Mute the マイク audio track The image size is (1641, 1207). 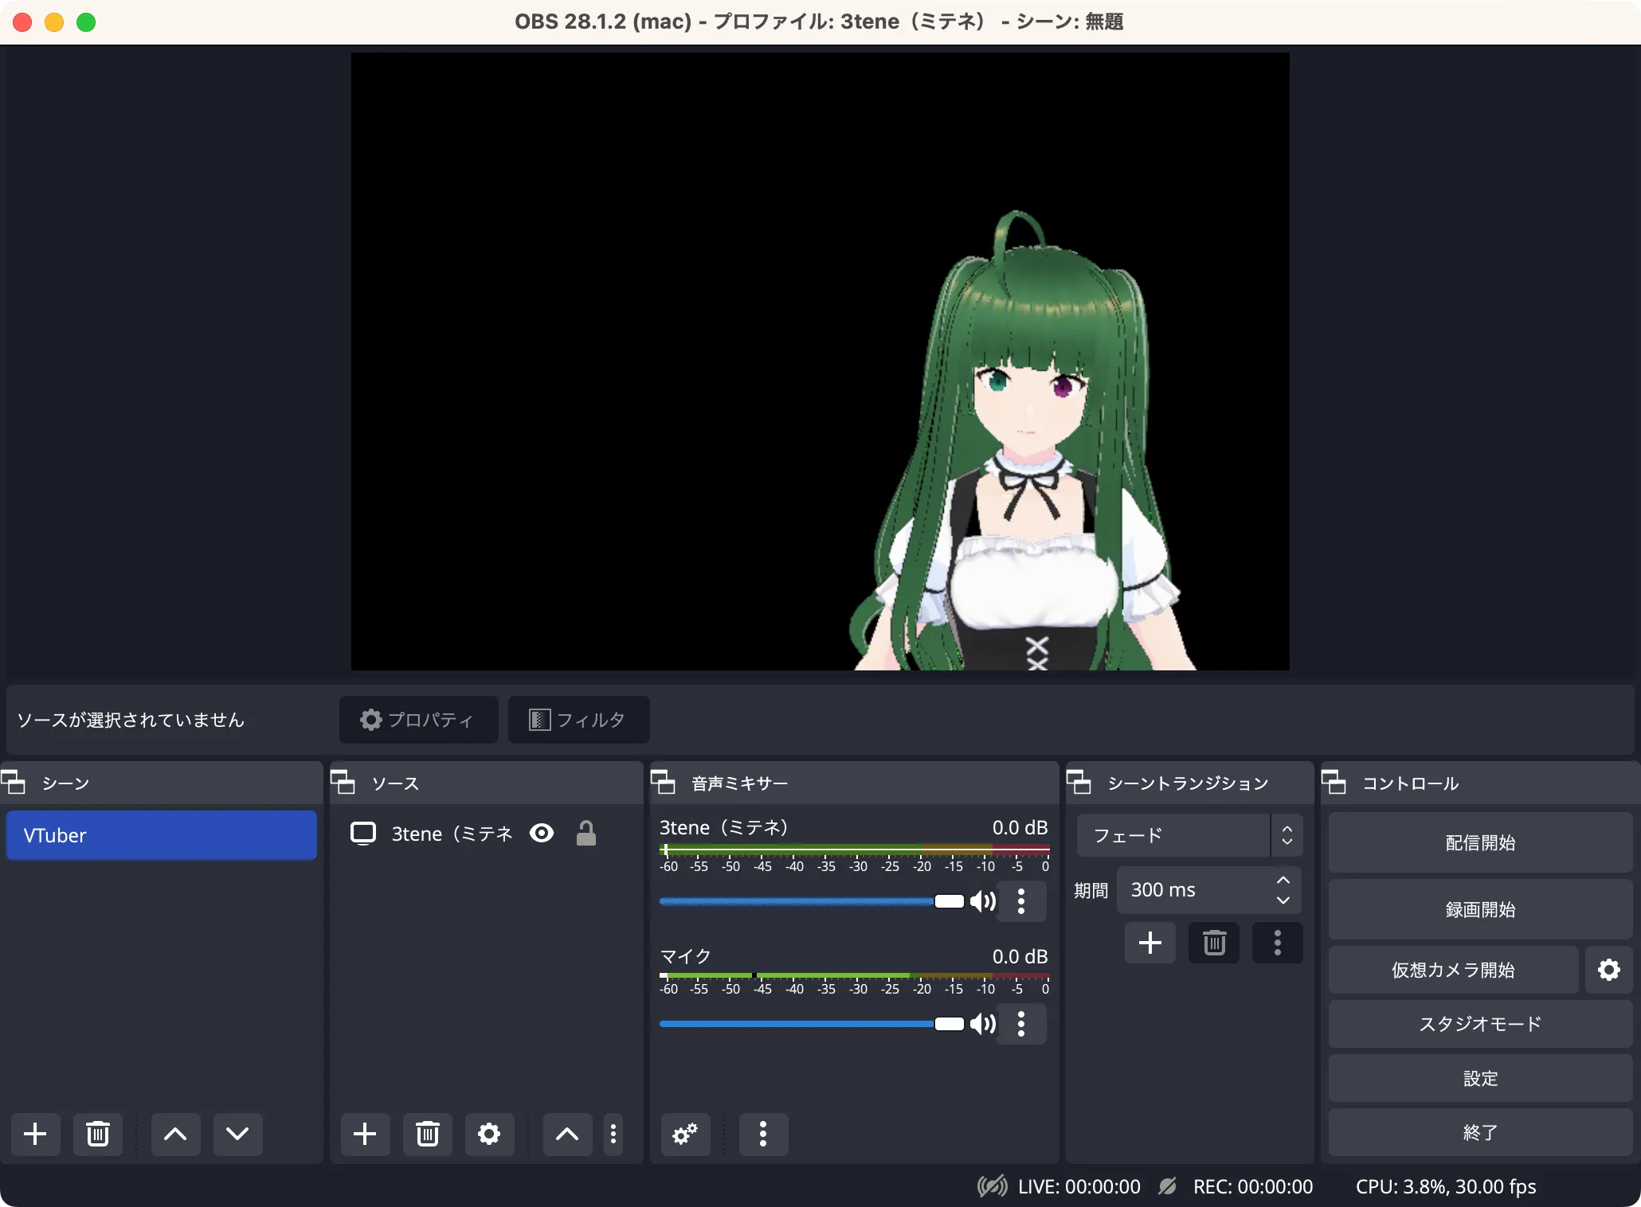pos(983,1024)
